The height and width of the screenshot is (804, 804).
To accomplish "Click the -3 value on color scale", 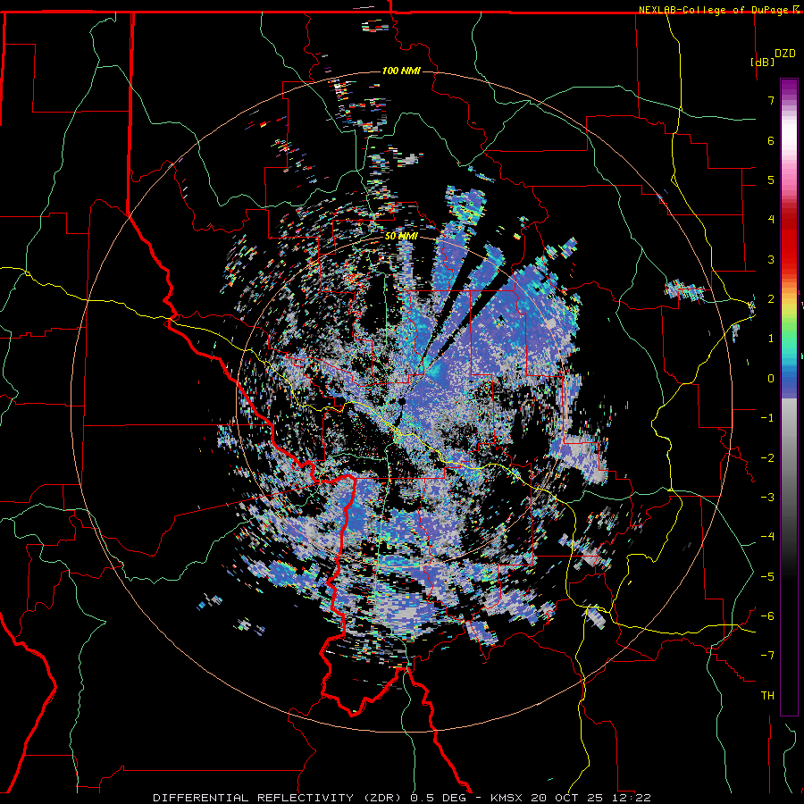I will click(x=767, y=498).
